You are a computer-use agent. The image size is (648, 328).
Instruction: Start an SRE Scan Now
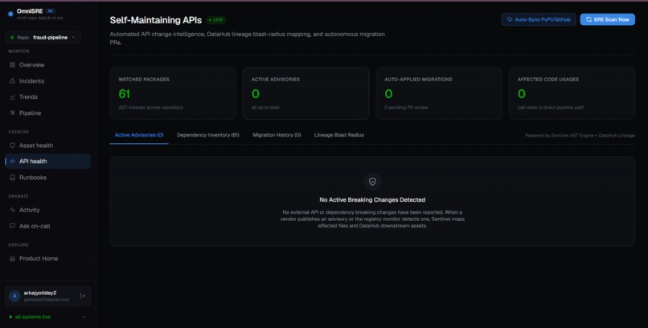(608, 19)
